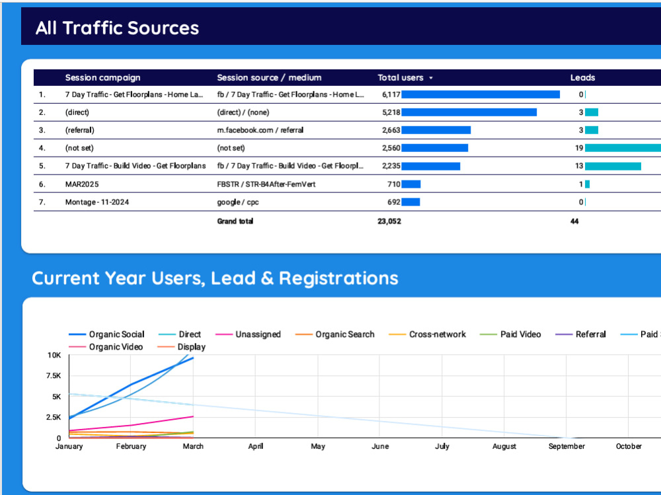Click the 692 total users value

click(394, 202)
